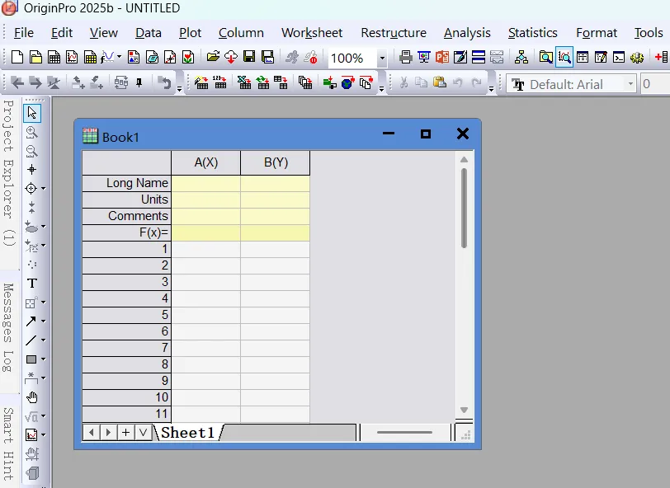Click the Import Excel icon
This screenshot has height=488, width=670.
[x=244, y=82]
